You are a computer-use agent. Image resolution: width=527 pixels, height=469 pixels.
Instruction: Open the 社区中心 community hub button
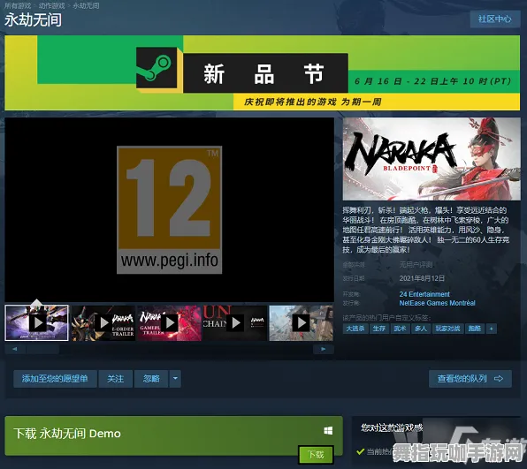495,19
